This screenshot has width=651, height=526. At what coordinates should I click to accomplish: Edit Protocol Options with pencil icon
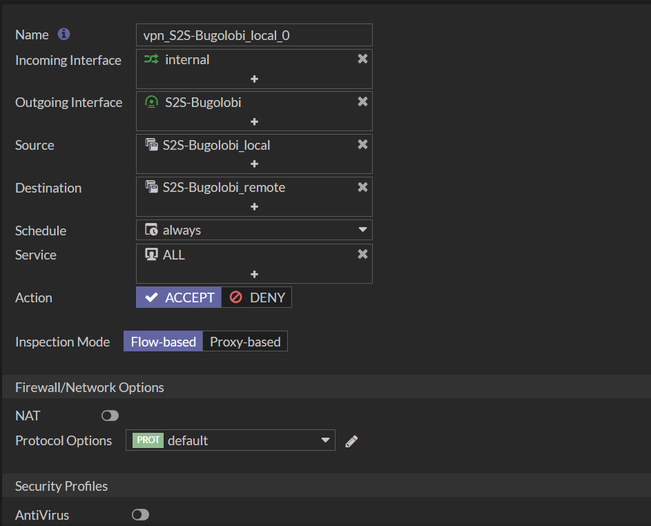pos(351,441)
